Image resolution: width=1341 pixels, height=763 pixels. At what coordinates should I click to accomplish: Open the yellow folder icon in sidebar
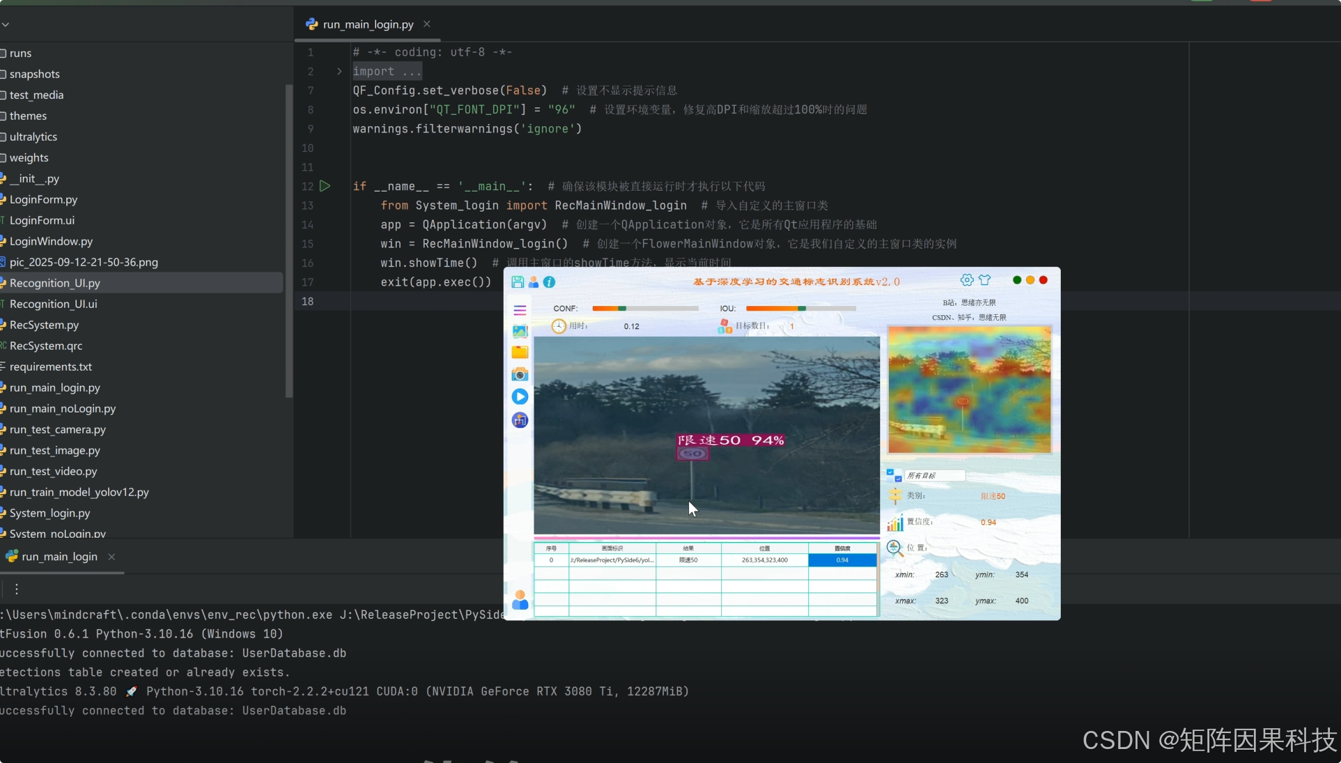point(520,353)
